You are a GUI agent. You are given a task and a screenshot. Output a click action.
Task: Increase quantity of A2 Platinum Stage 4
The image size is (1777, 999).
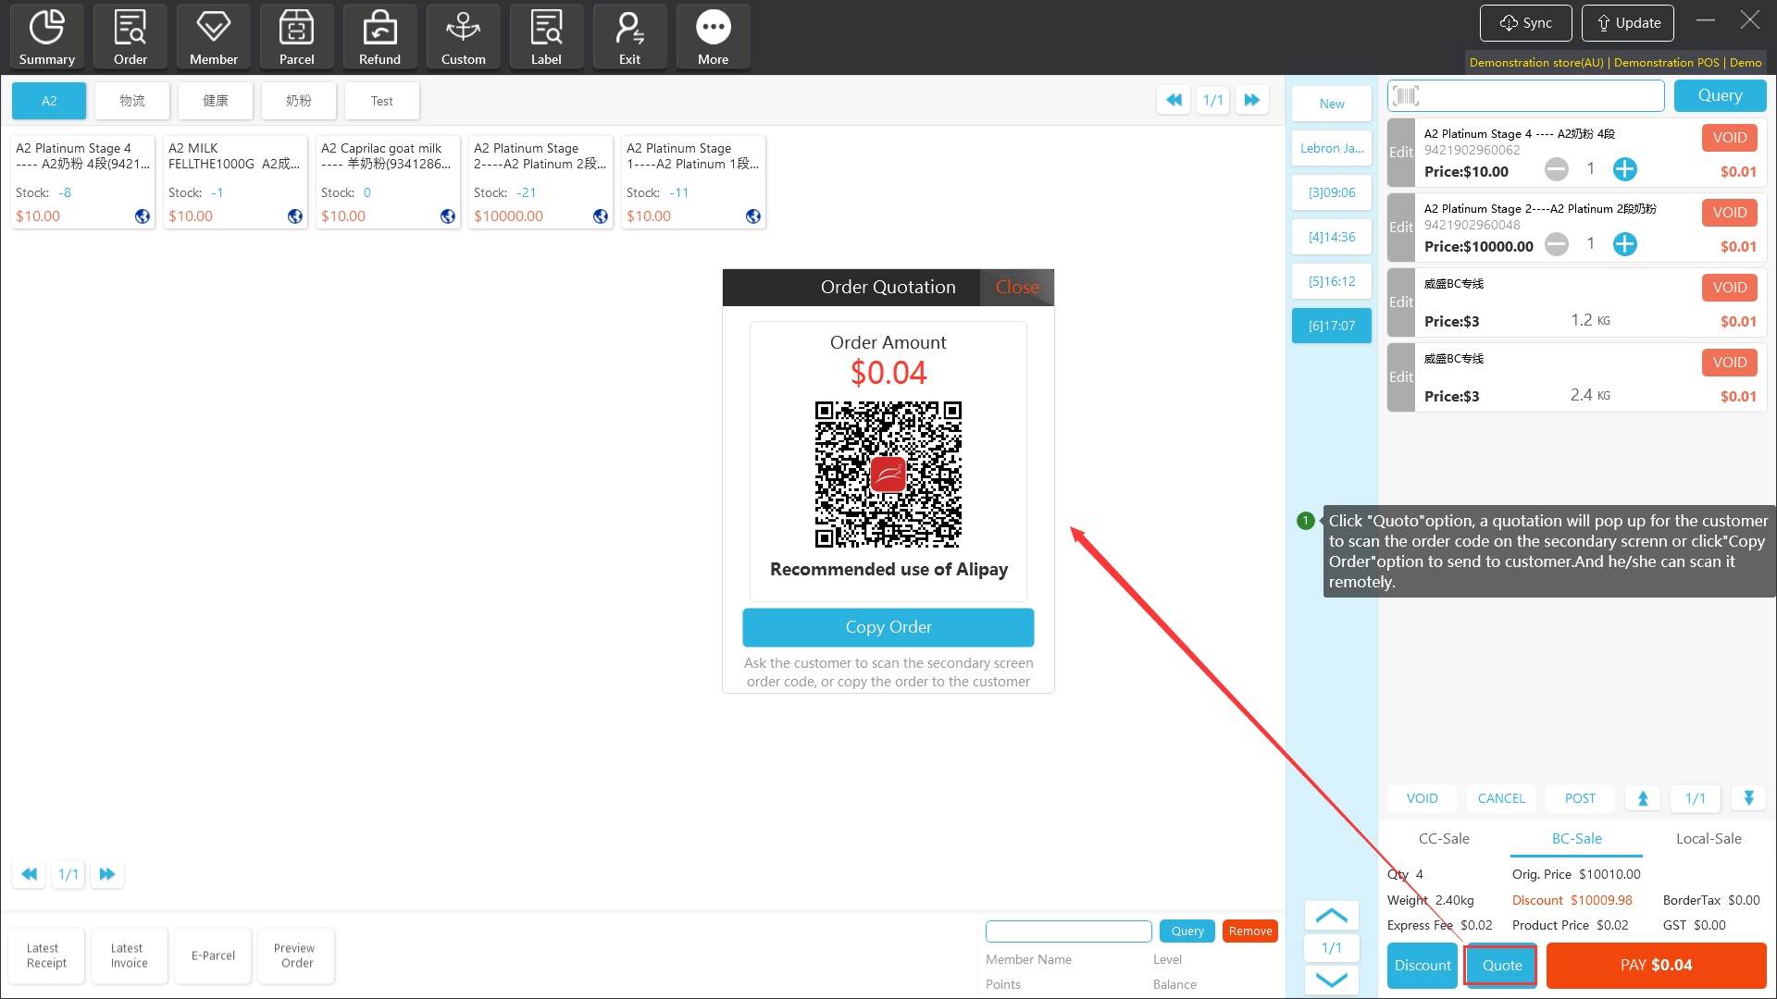[1624, 169]
